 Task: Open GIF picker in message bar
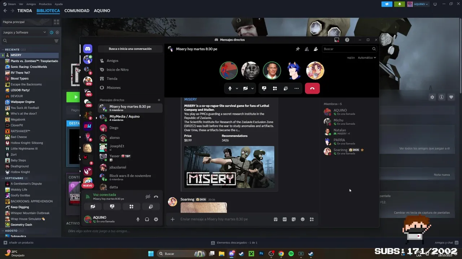pyautogui.click(x=284, y=219)
